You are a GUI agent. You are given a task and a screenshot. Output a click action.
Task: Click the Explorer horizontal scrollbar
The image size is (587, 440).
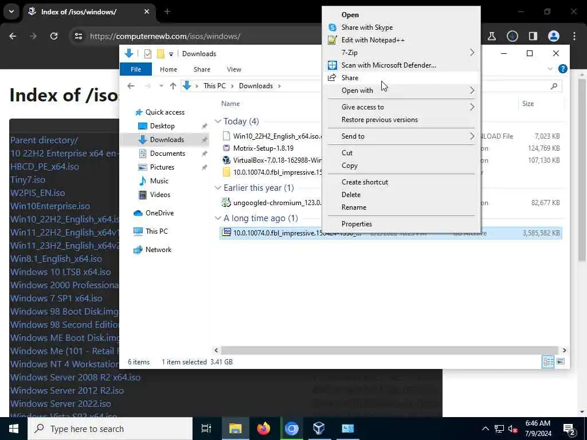389,350
